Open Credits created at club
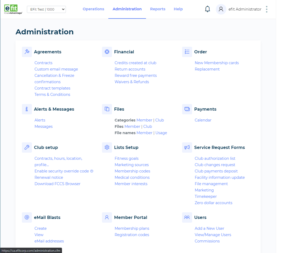Screen dimensions: 302x253 click(x=135, y=63)
